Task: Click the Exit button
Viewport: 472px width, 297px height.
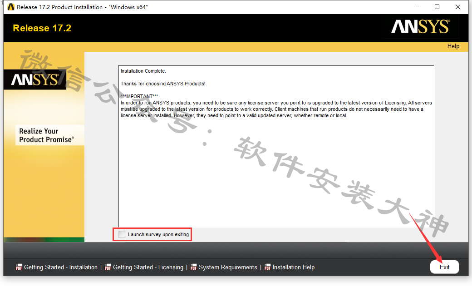Action: [x=444, y=267]
